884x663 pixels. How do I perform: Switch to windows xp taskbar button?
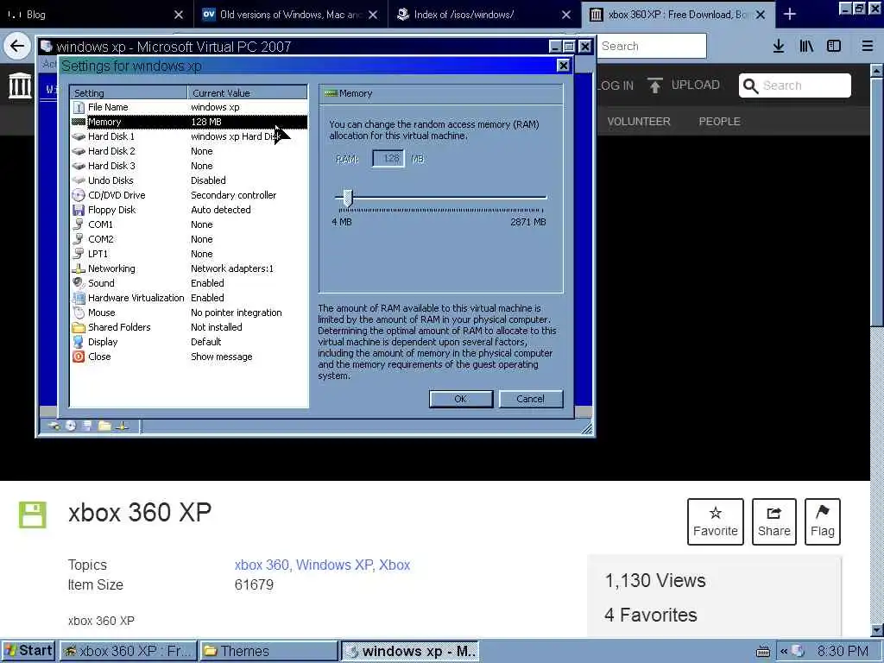[x=410, y=651]
